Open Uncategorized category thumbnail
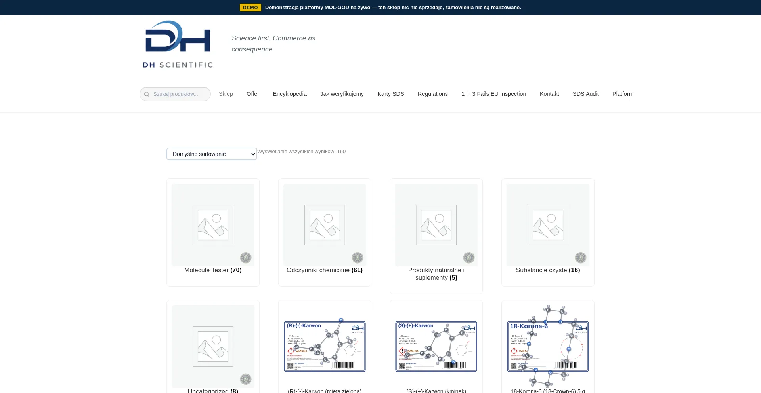The height and width of the screenshot is (393, 761). pyautogui.click(x=213, y=346)
